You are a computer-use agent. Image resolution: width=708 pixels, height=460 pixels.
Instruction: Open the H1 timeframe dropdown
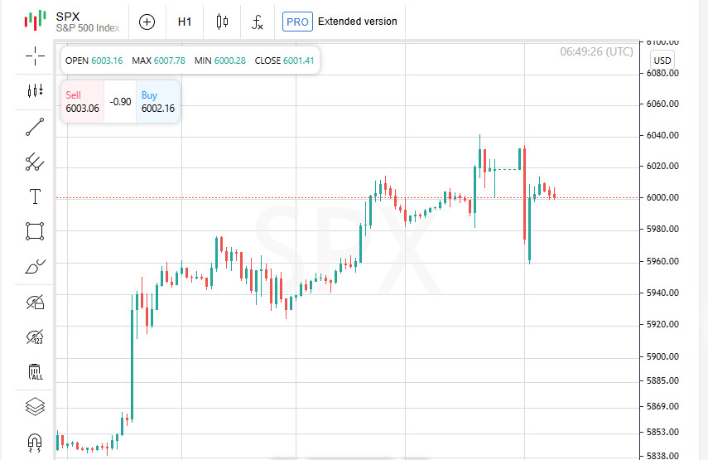click(185, 22)
